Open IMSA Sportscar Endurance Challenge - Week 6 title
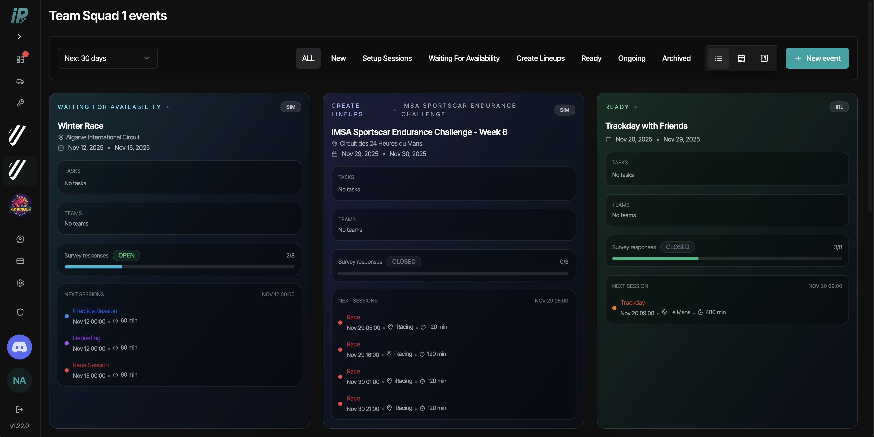Screen dimensions: 874x437 (419, 132)
